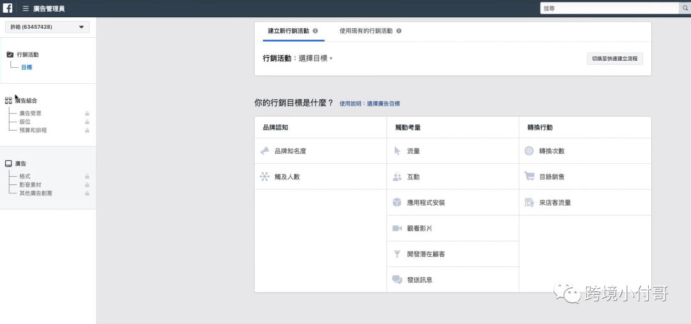691x324 pixels.
Task: Click the 觸及人數 snowflake icon
Action: click(264, 177)
